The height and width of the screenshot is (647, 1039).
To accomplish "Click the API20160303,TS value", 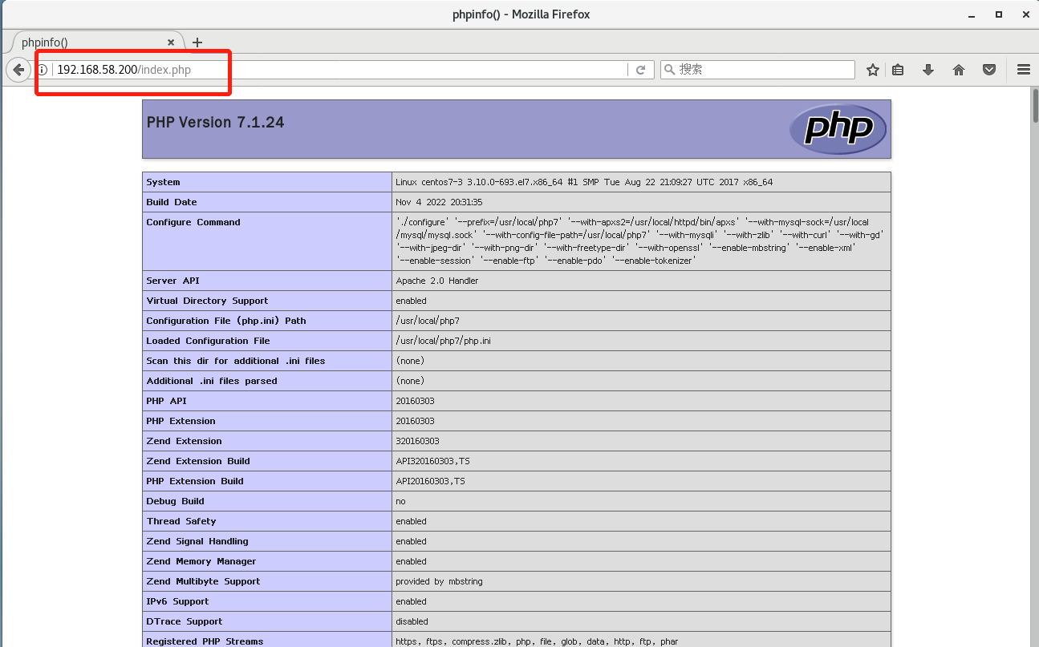I will 430,481.
